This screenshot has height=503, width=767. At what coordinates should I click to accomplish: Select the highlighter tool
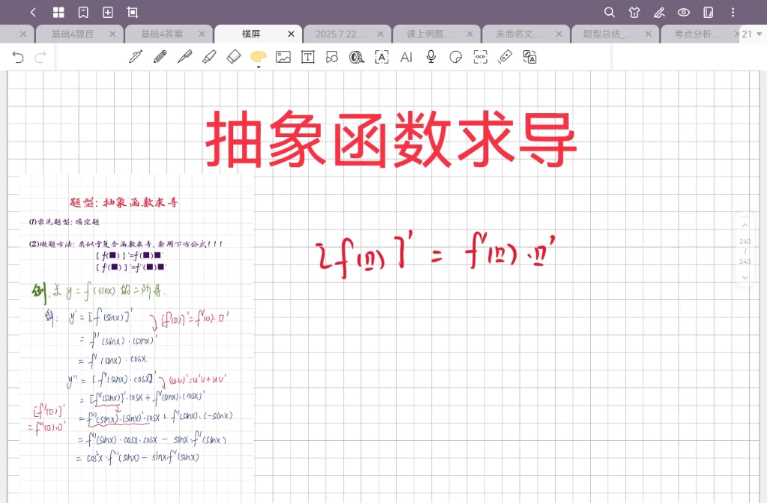point(210,57)
